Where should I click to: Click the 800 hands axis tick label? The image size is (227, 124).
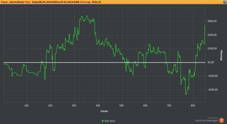[193, 105]
